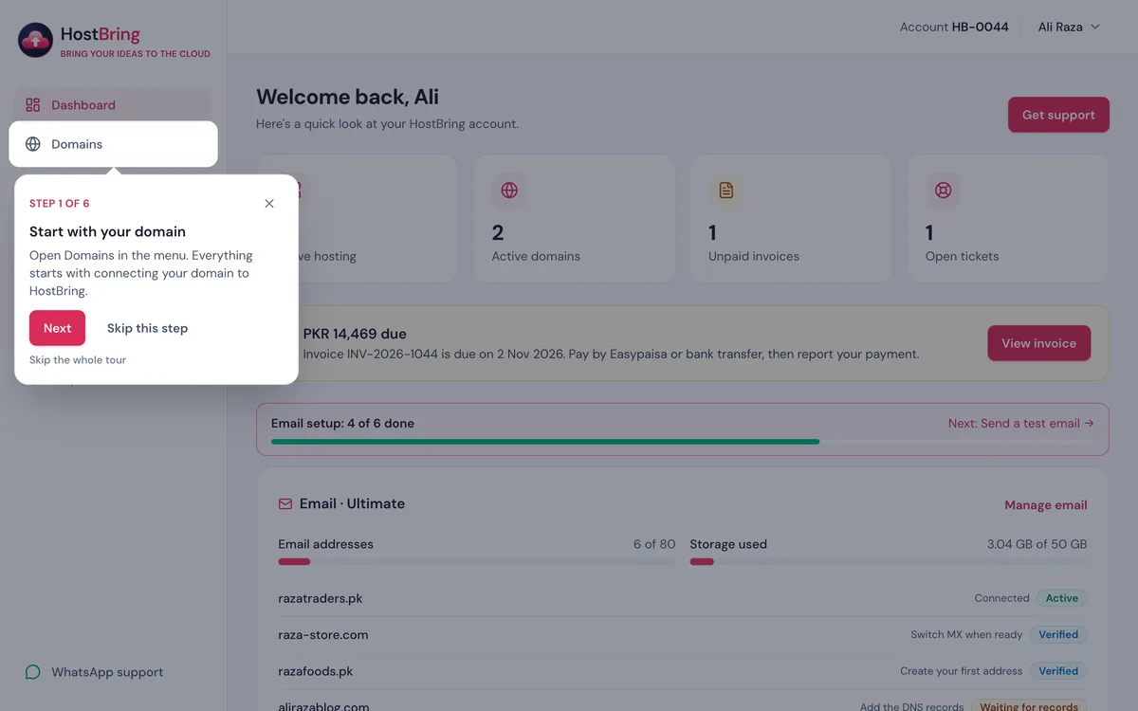Click the View invoice button
Viewport: 1138px width, 711px height.
(1039, 343)
